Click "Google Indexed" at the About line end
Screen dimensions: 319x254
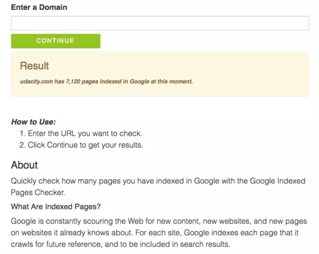tap(278, 181)
